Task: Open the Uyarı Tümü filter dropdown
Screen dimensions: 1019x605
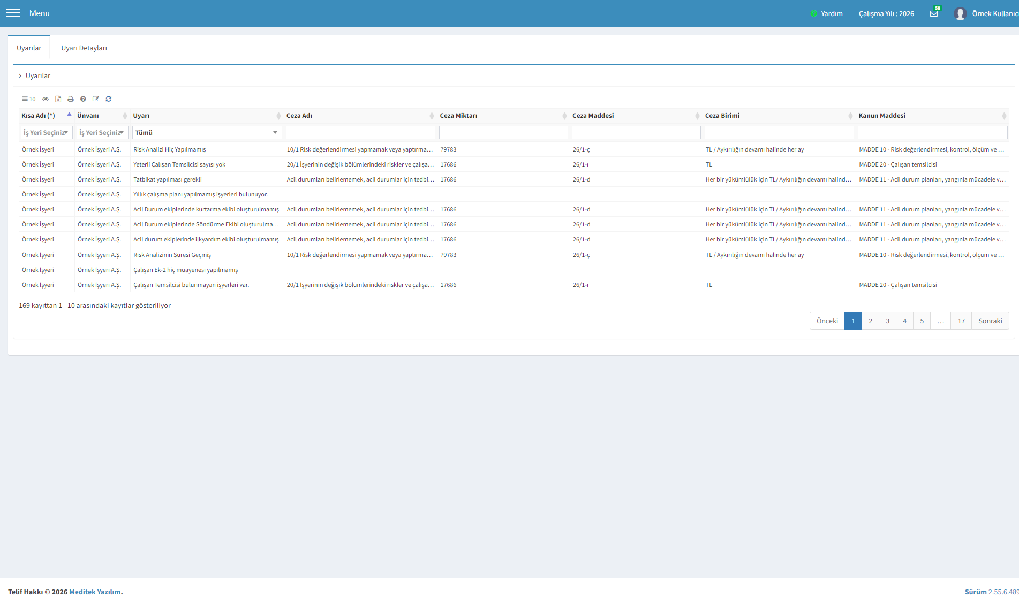Action: click(207, 133)
